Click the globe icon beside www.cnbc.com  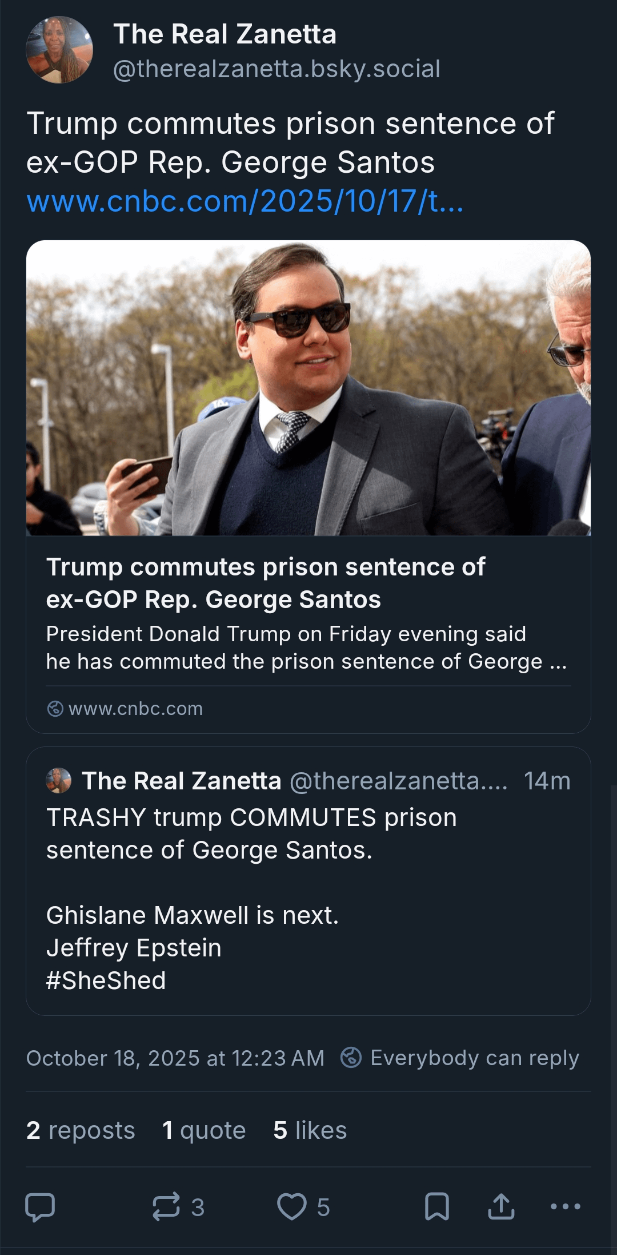tap(55, 709)
